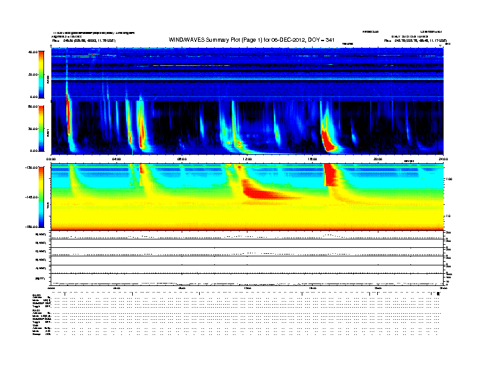Click the 40.00 label on RAD2 scale
The height and width of the screenshot is (370, 478).
33,52
